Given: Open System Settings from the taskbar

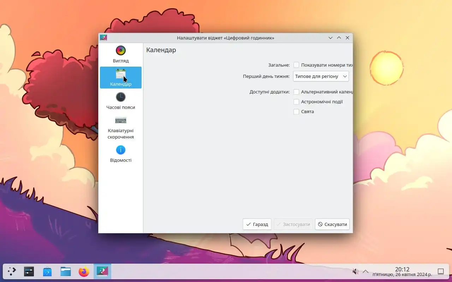Looking at the screenshot, I should tap(29, 271).
